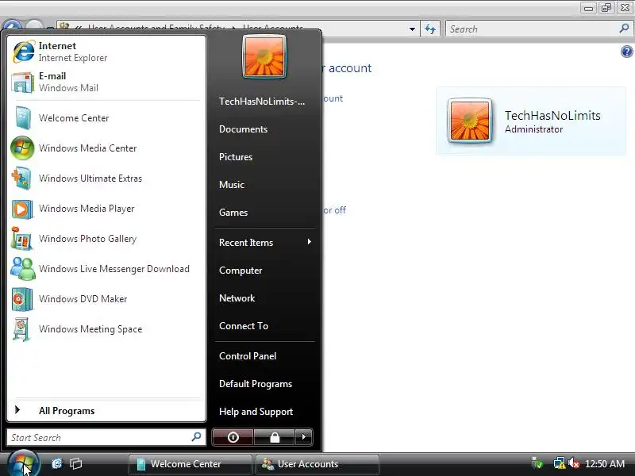This screenshot has width=635, height=476.
Task: Click refresh button in address bar
Action: [430, 29]
